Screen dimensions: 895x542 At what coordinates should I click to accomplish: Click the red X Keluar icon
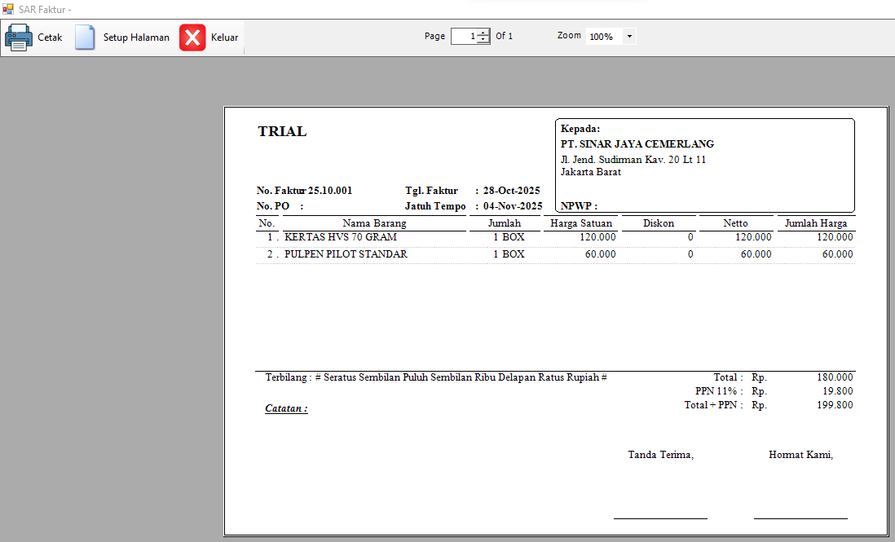193,37
